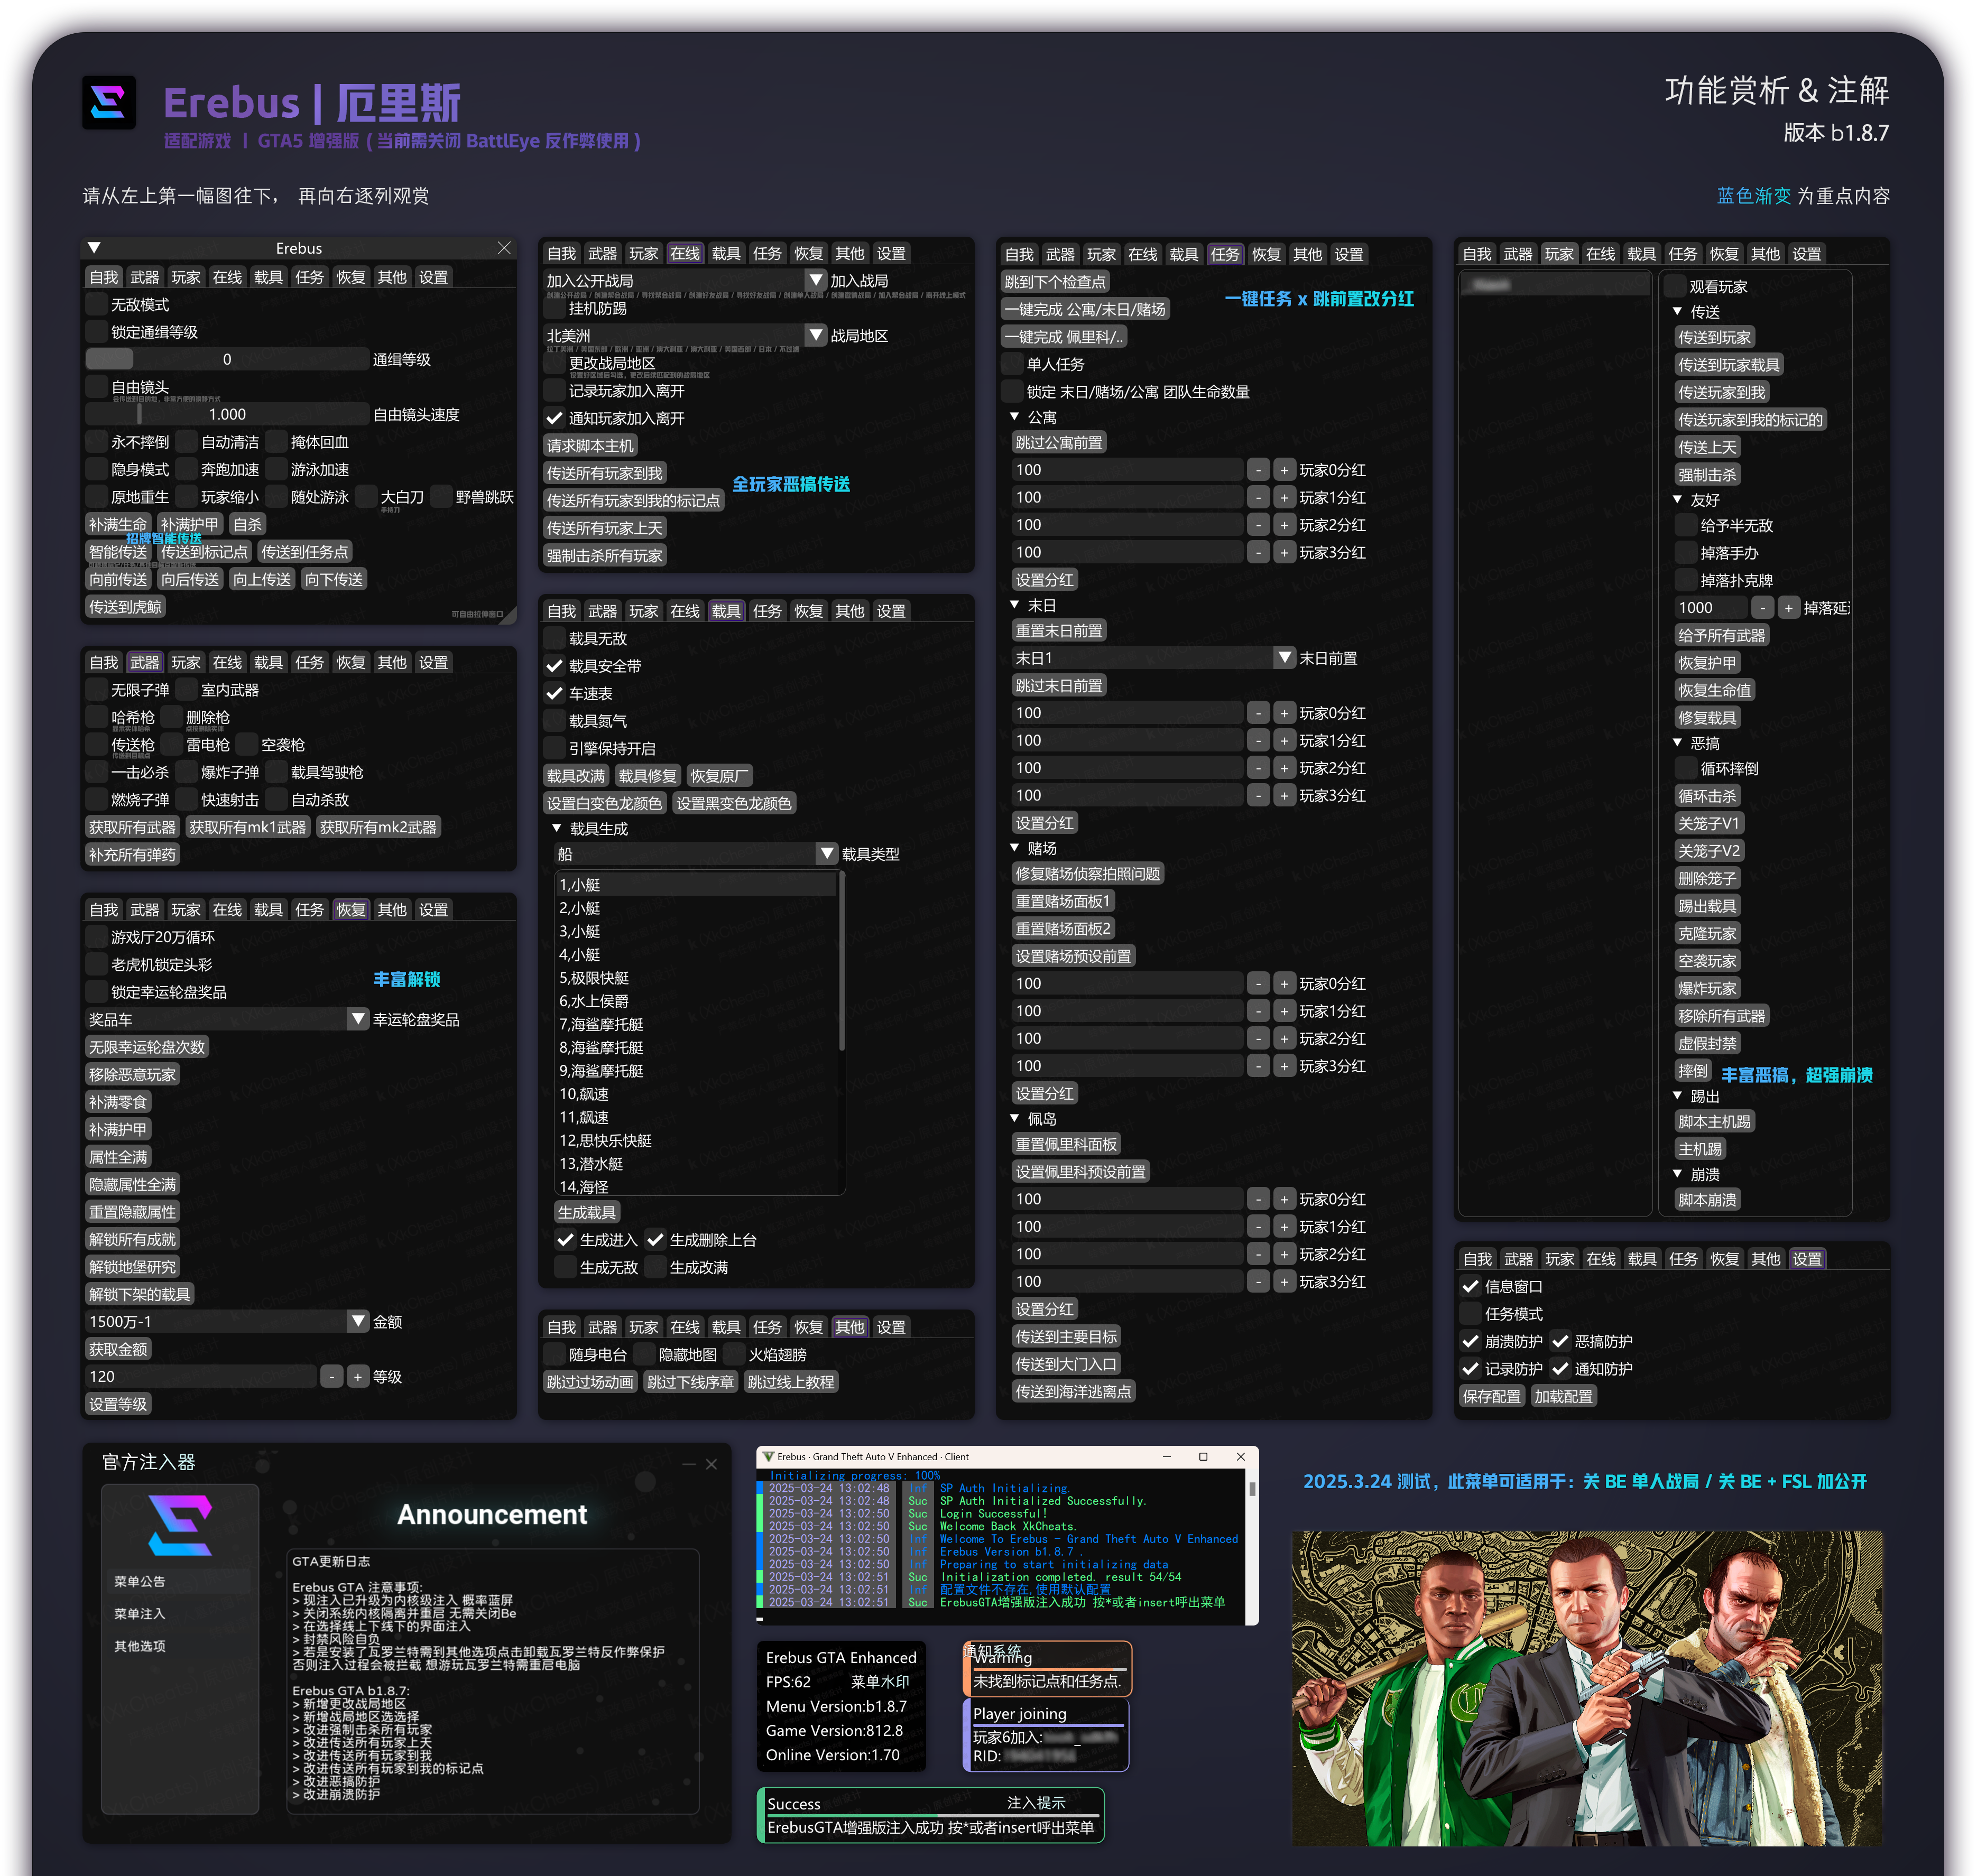This screenshot has width=1977, height=1876.
Task: Collapse the 载具生成 tree section
Action: [557, 829]
